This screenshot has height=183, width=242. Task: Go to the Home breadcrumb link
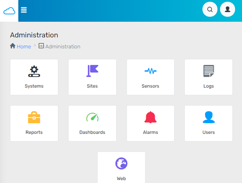tap(24, 47)
